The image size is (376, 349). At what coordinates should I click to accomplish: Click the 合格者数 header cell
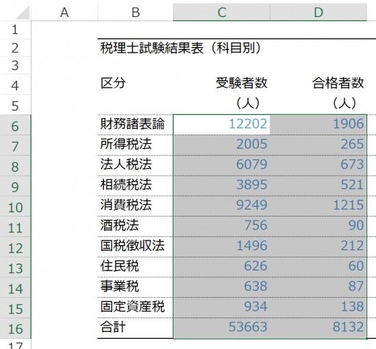(318, 85)
